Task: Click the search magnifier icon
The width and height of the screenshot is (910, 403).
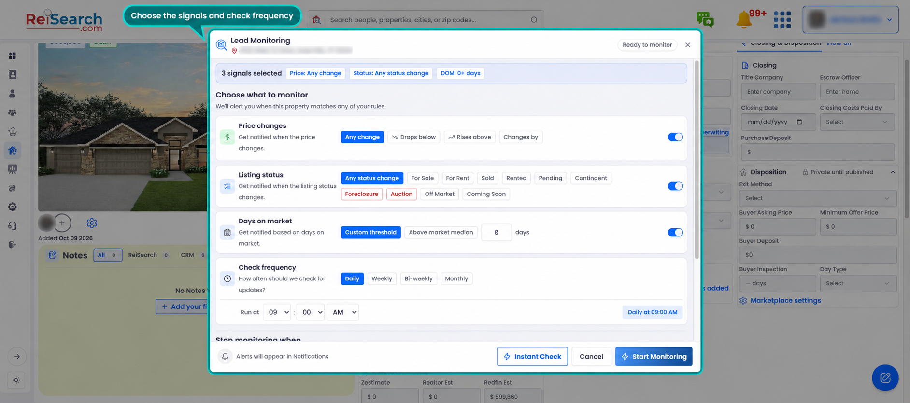Action: (534, 20)
